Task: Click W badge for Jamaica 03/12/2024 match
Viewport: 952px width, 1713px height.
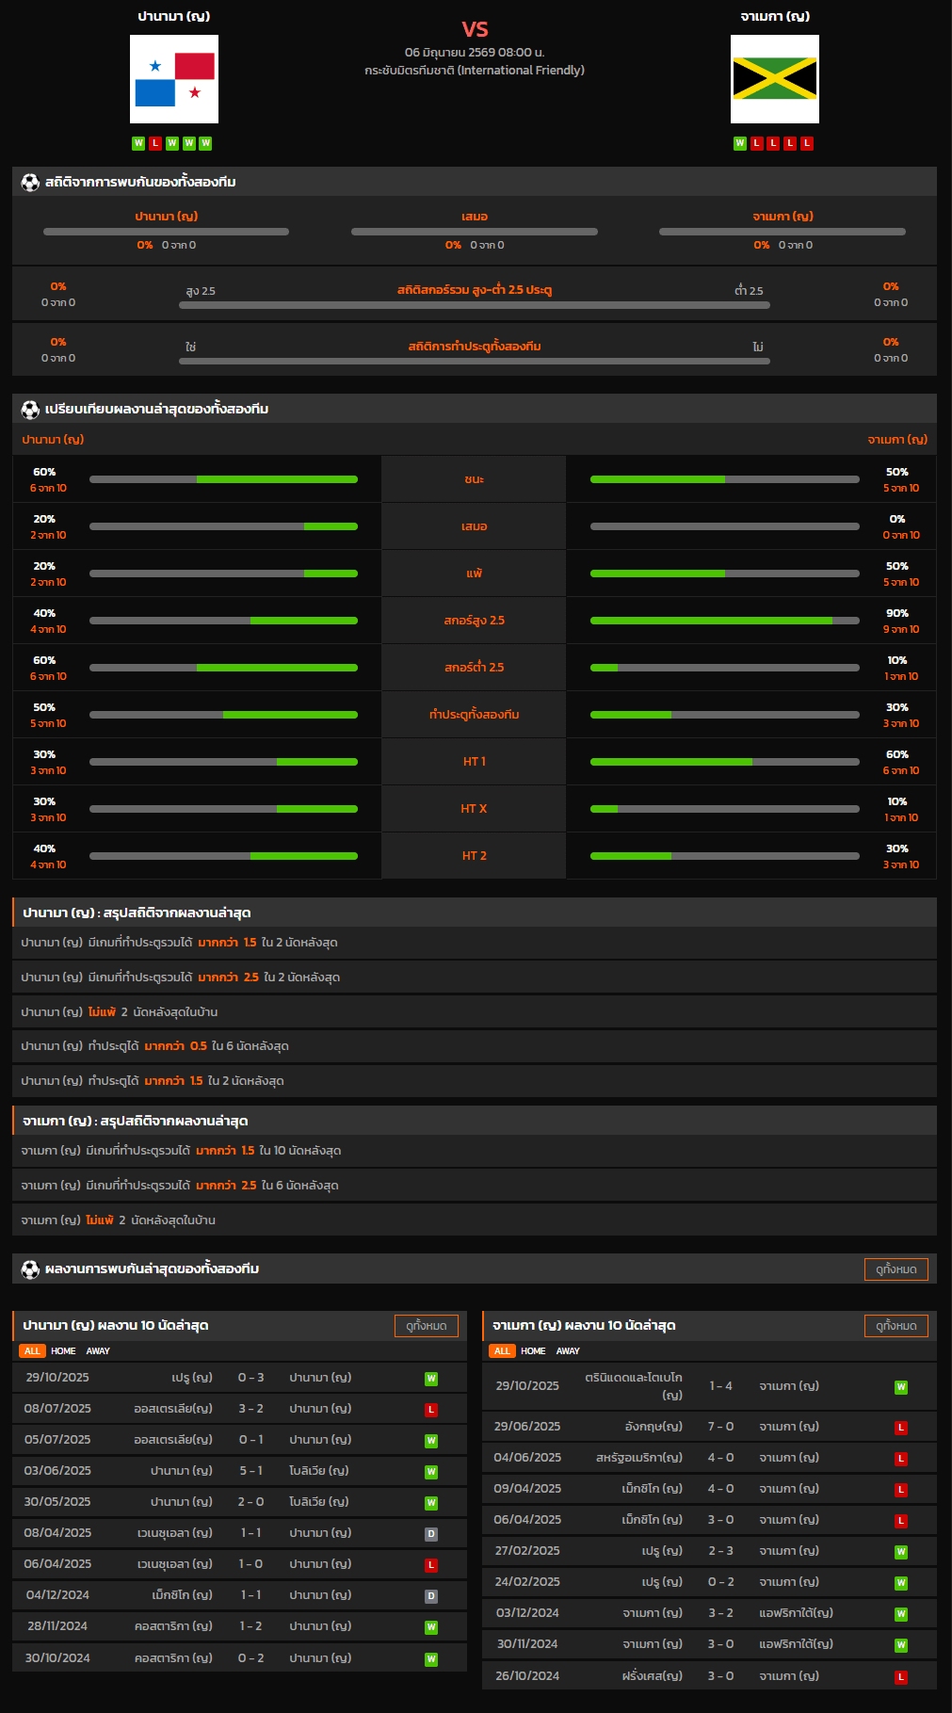Action: click(901, 1614)
